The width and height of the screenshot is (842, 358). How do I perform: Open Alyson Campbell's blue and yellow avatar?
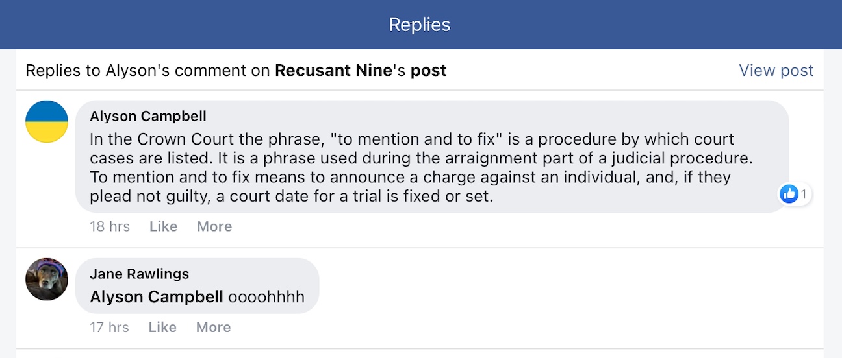point(47,122)
